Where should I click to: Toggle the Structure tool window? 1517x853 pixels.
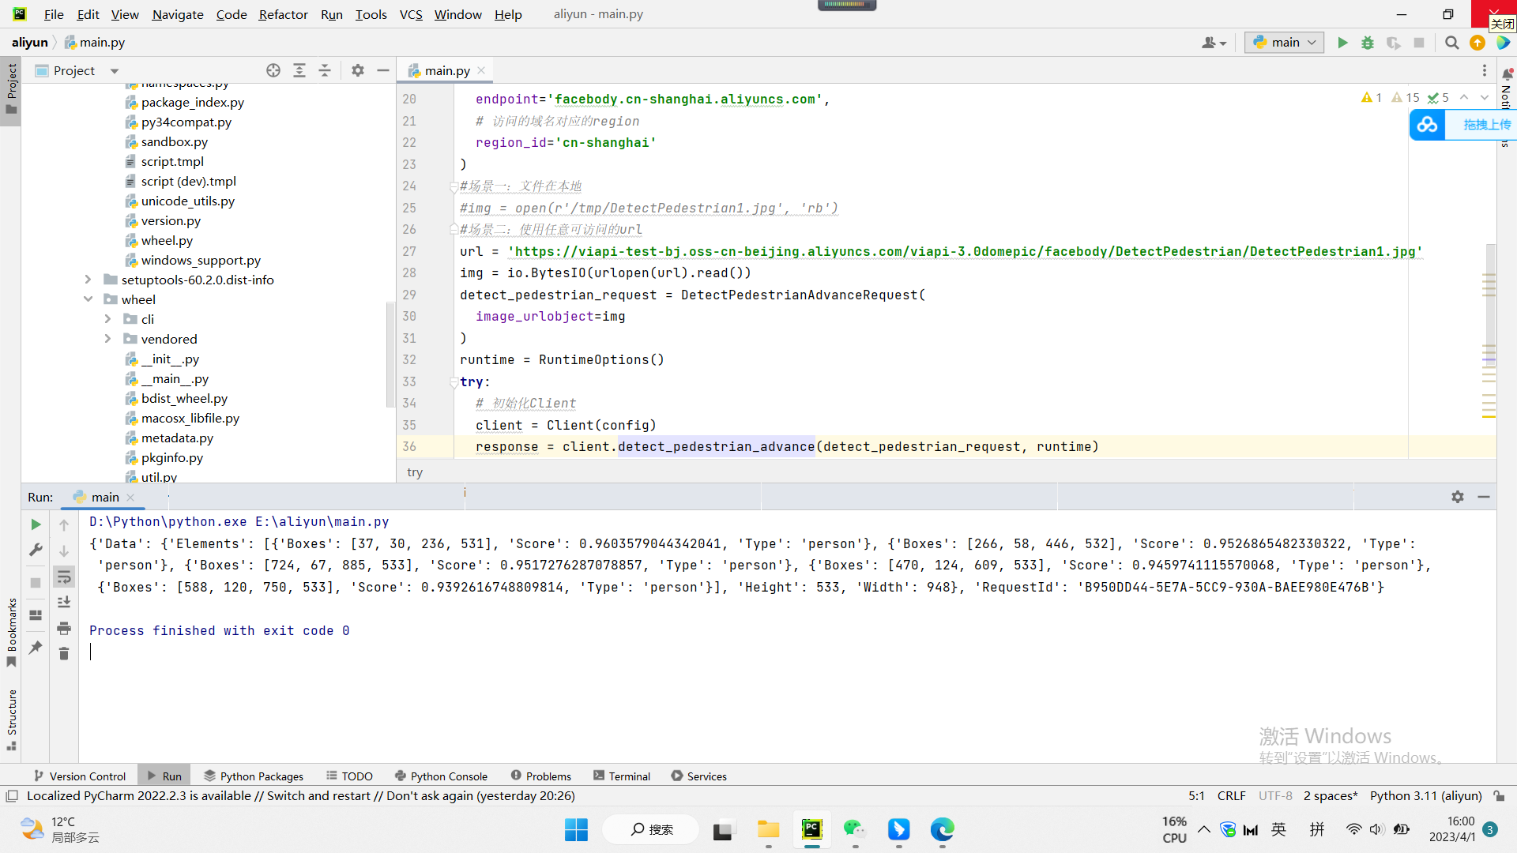tap(11, 720)
